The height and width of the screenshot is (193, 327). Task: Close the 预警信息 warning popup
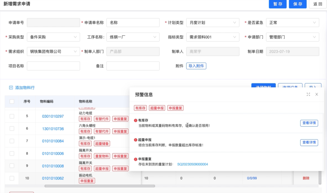coord(316,94)
